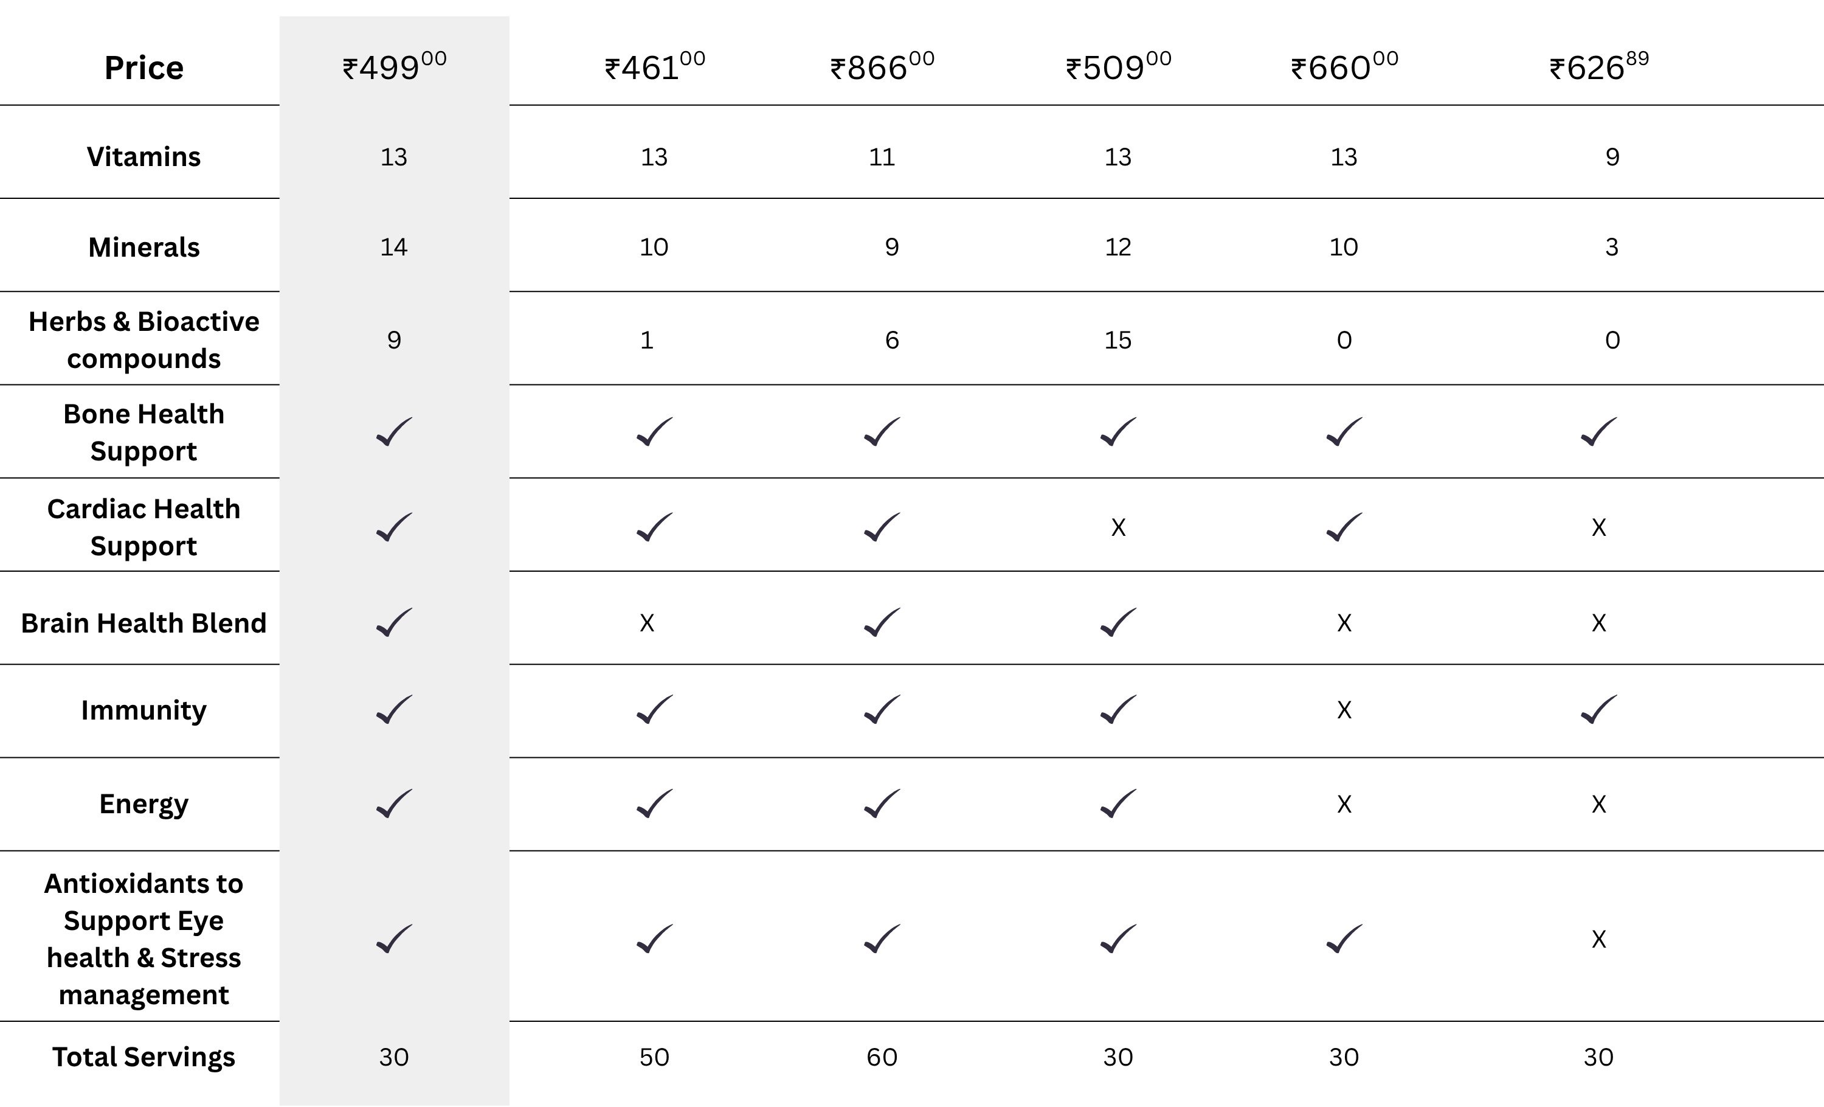The height and width of the screenshot is (1107, 1824).
Task: Click the Brain Health Blend X under ₹461
Action: pos(647,623)
